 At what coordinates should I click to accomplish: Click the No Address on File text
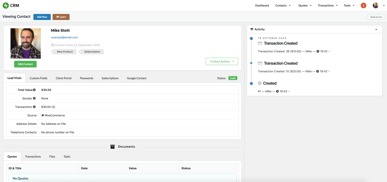point(53,124)
